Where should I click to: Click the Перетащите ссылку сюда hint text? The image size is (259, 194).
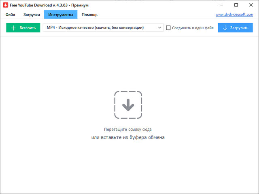128,130
